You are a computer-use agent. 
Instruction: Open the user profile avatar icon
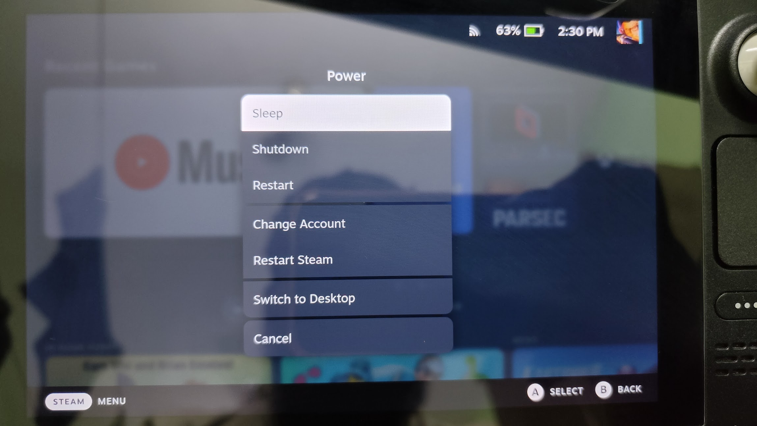[631, 31]
